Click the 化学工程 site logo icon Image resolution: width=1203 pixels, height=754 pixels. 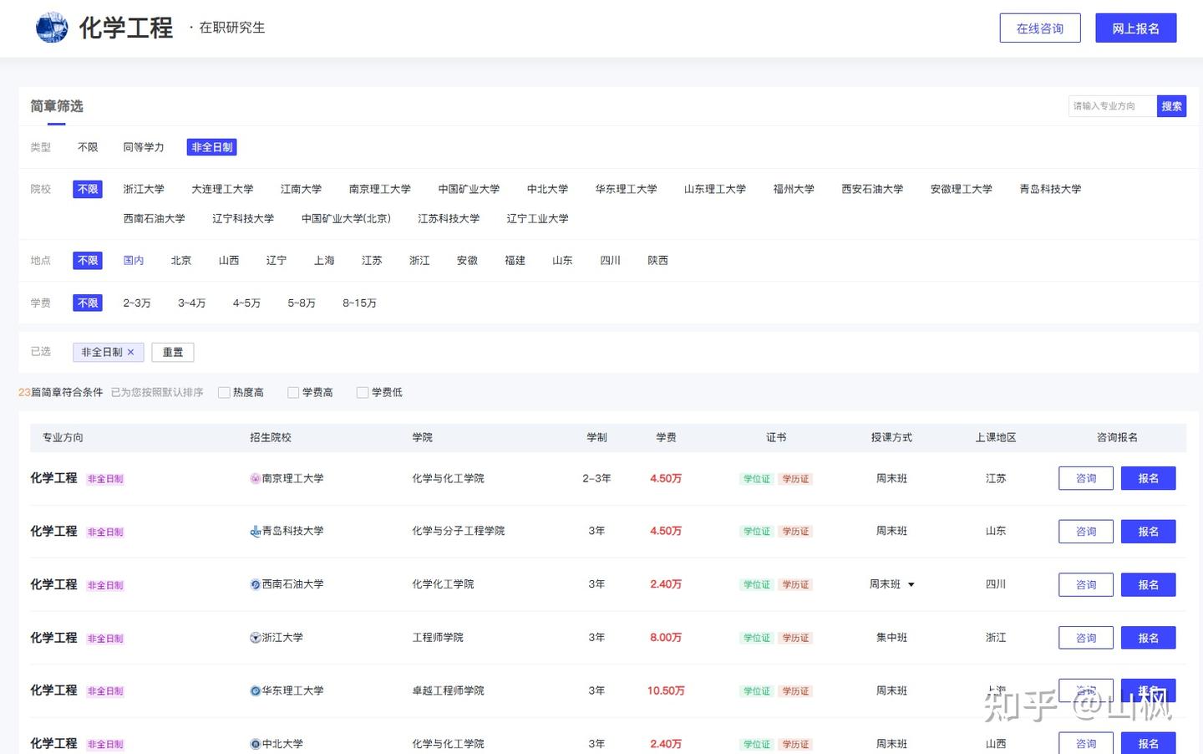click(52, 28)
